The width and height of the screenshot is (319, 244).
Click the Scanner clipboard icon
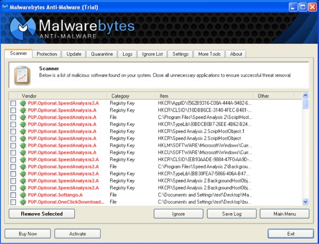point(22,75)
